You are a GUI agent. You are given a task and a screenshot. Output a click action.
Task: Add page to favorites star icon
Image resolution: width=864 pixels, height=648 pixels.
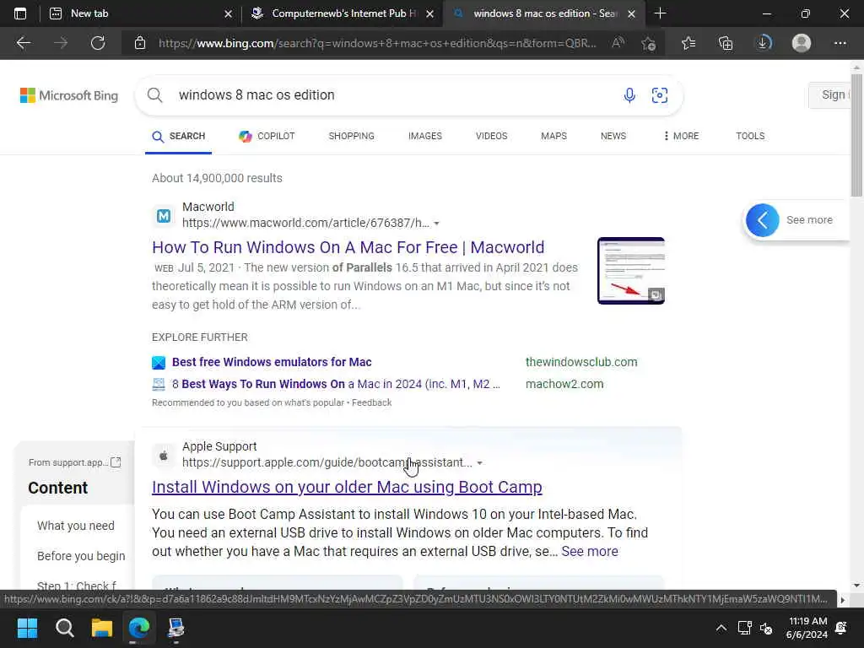649,43
